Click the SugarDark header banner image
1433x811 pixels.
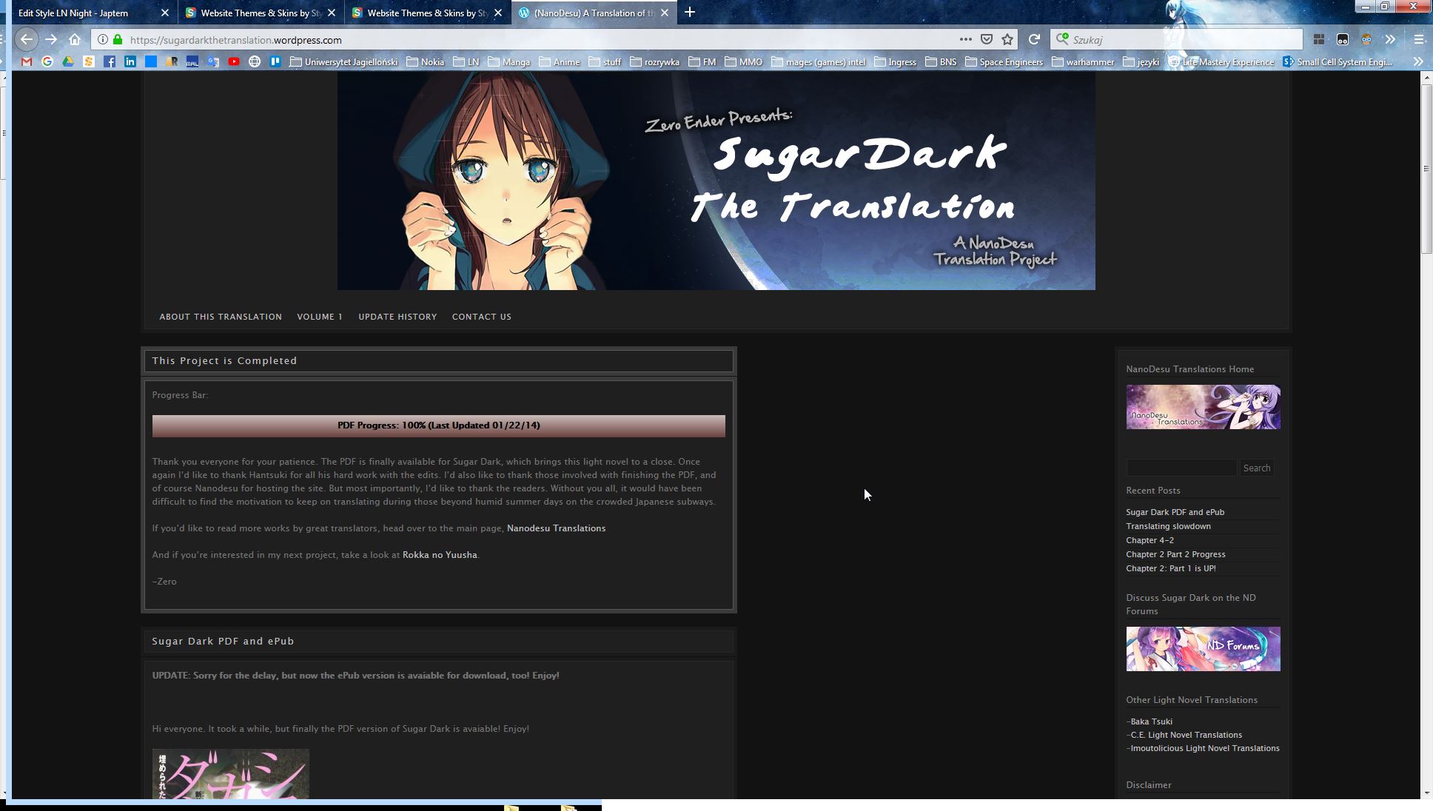(x=716, y=181)
